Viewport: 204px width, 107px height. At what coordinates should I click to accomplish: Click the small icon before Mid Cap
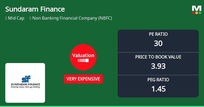pos(6,18)
